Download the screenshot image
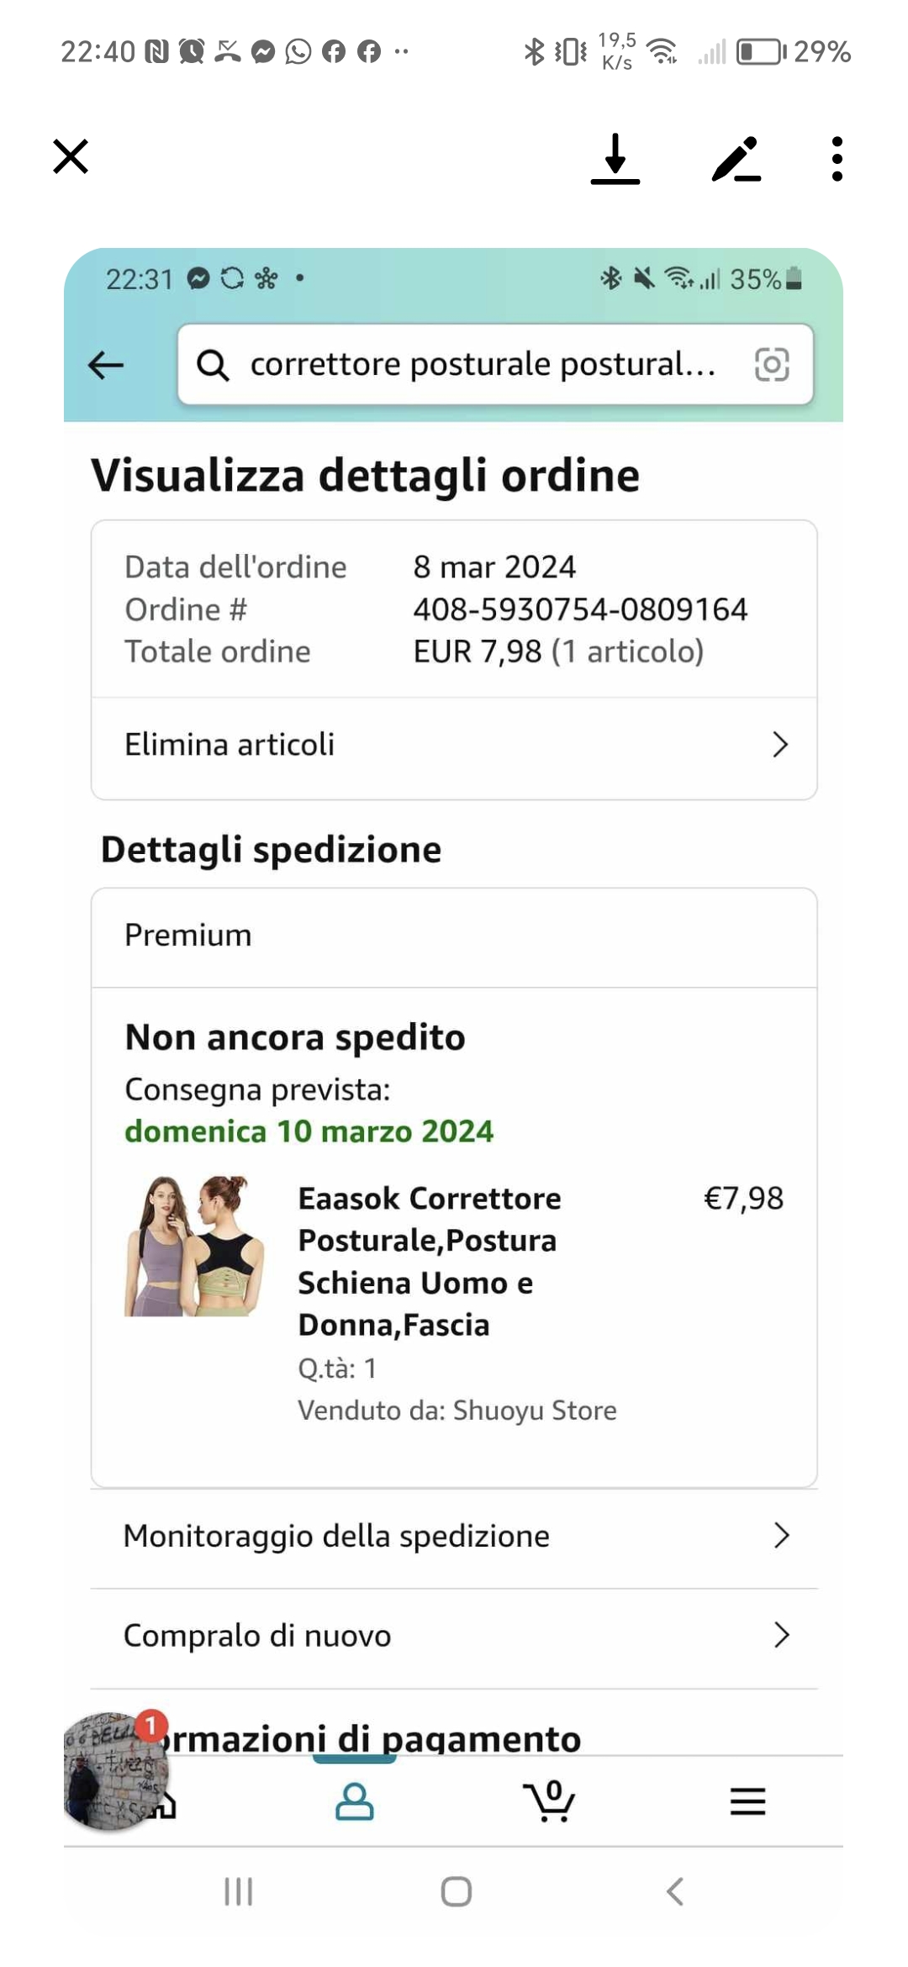This screenshot has width=908, height=1967. click(615, 158)
